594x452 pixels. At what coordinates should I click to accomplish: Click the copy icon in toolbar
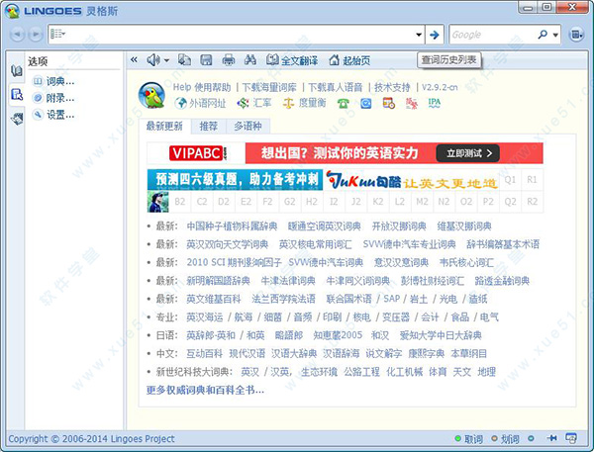[184, 59]
